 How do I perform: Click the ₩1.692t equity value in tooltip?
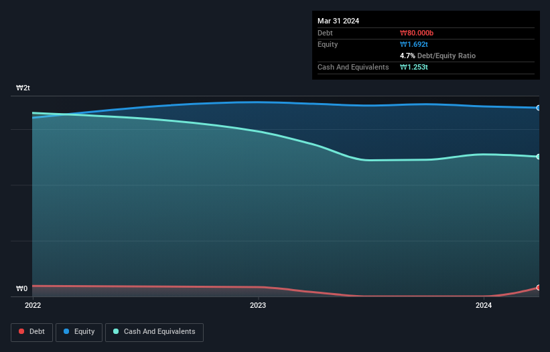[x=414, y=44]
